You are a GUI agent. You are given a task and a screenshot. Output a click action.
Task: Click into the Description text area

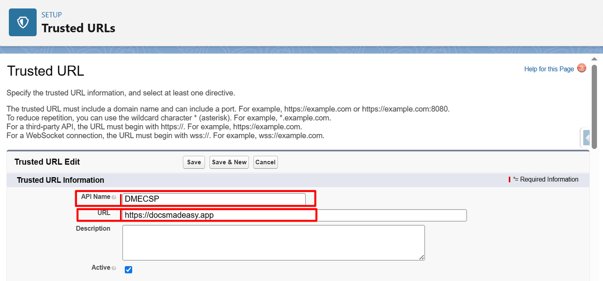click(274, 243)
